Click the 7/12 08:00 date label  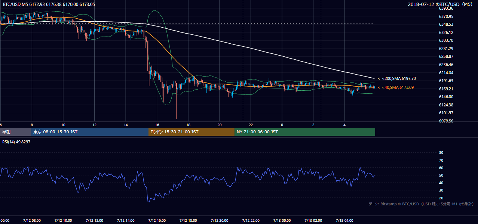tap(31, 221)
